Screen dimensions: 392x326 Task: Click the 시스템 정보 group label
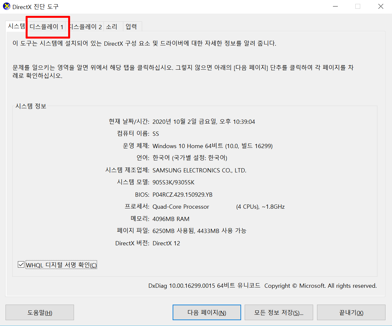(31, 106)
